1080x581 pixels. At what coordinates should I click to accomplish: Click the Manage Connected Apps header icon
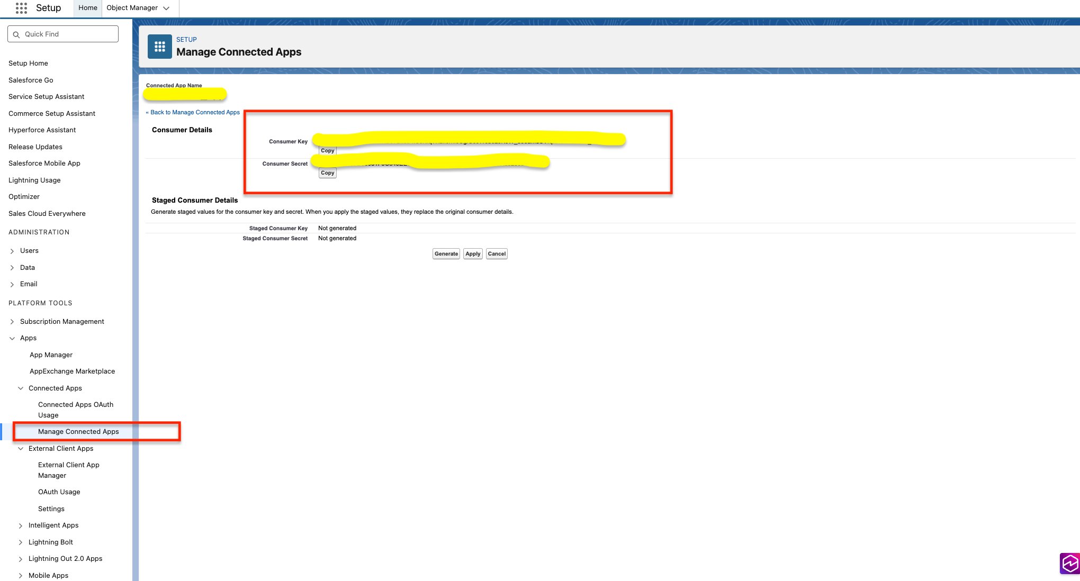click(159, 47)
